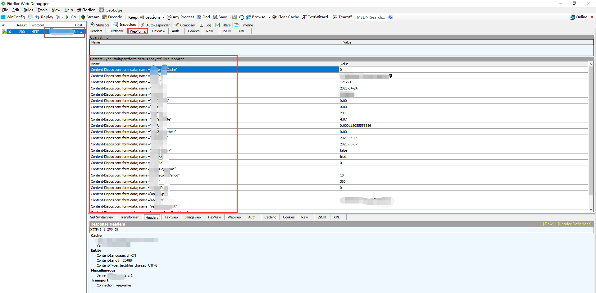Click the form-data vertical scrollbar thumb
The image size is (596, 293).
click(591, 131)
